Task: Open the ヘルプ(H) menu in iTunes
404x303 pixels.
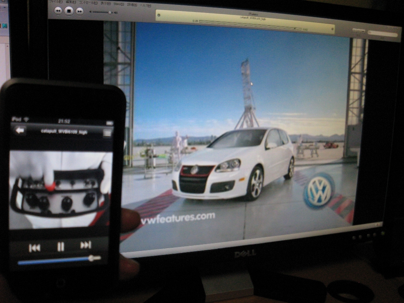Action: (146, 6)
